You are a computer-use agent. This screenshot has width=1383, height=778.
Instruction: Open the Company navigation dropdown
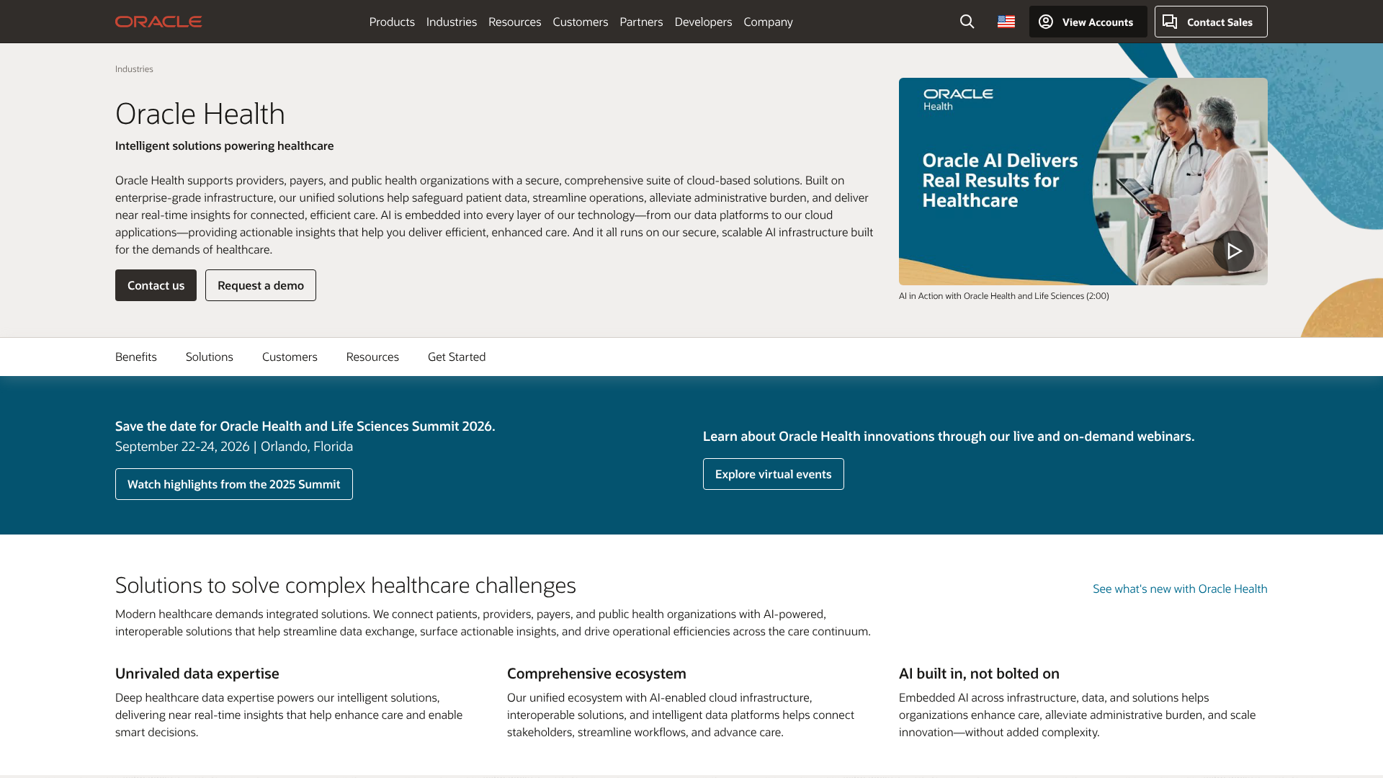coord(768,22)
